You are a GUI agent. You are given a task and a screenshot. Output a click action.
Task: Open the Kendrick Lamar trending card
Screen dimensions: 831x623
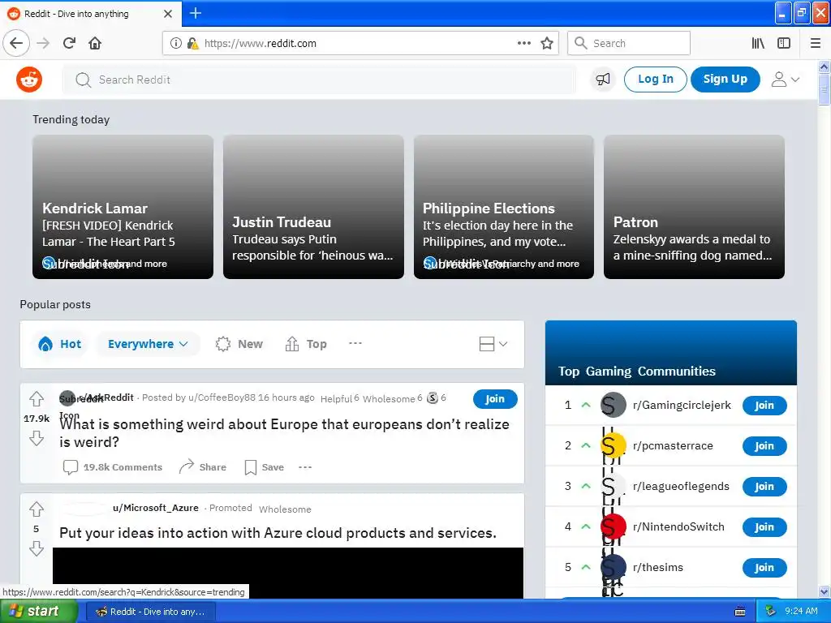[x=123, y=207]
